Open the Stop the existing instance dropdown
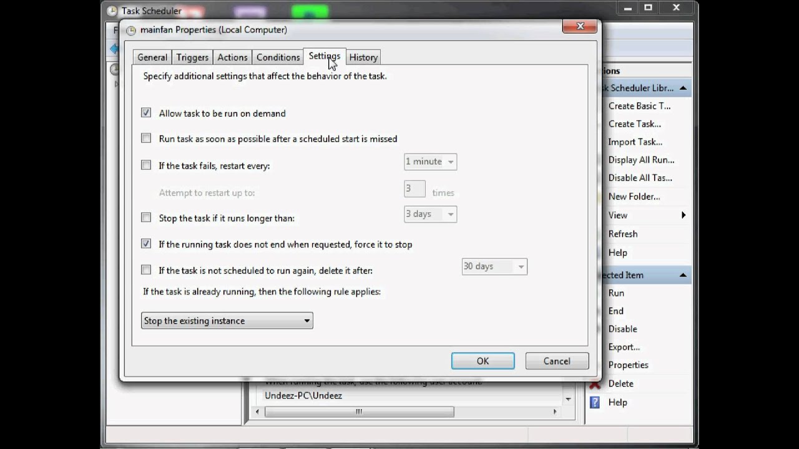Viewport: 799px width, 449px height. click(x=306, y=321)
